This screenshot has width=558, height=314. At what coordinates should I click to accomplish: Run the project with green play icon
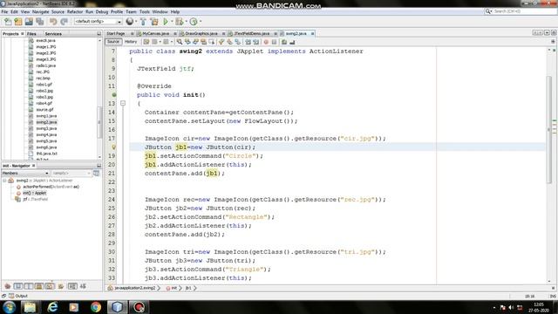click(166, 22)
